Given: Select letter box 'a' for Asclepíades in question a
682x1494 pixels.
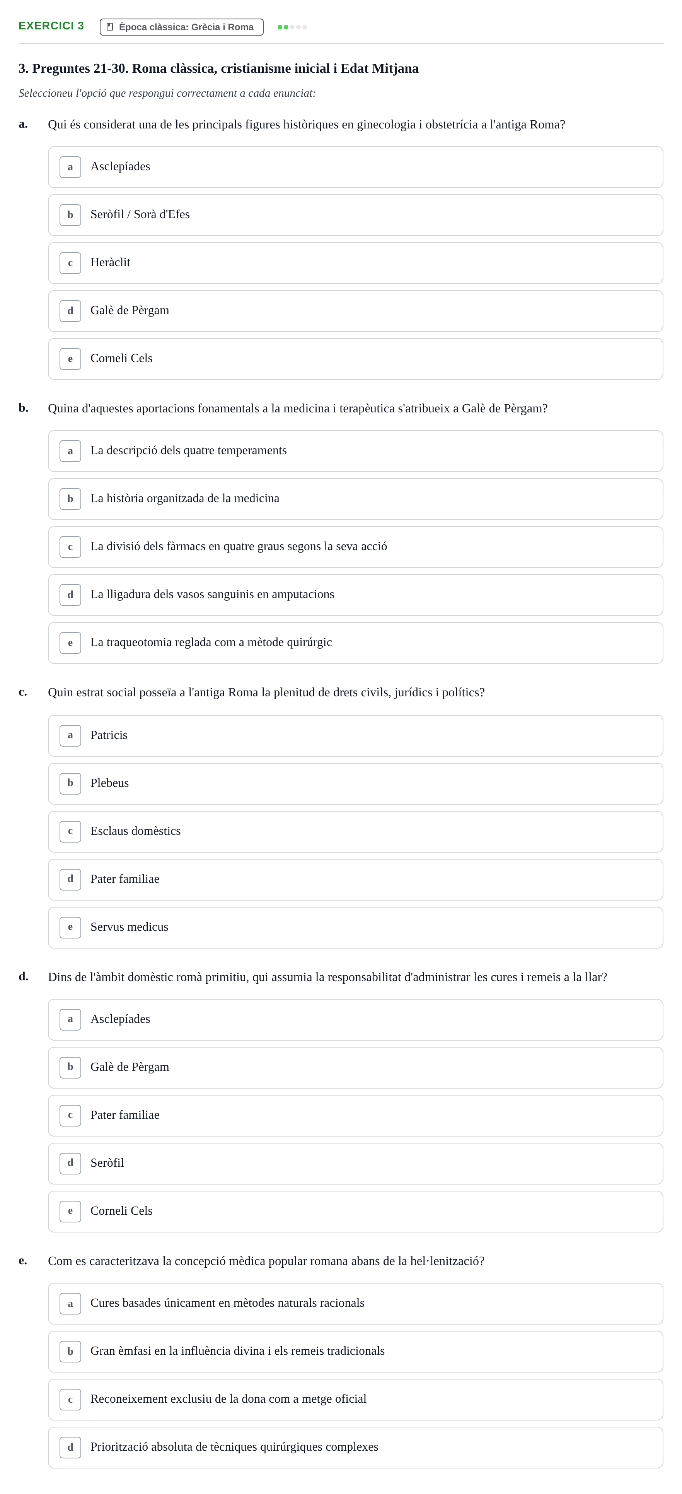Looking at the screenshot, I should point(70,167).
